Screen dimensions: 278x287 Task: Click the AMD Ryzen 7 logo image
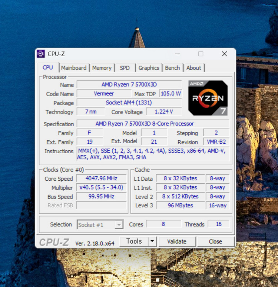click(x=208, y=98)
